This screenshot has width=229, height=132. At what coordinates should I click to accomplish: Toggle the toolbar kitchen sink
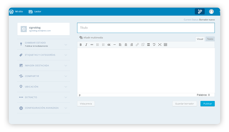click(165, 45)
